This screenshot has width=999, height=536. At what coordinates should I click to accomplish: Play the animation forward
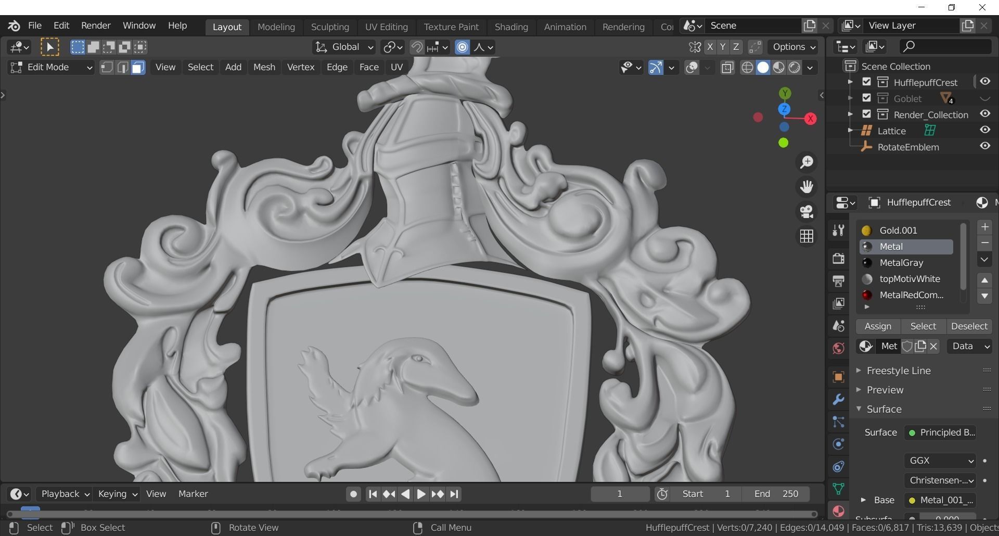[x=421, y=494]
